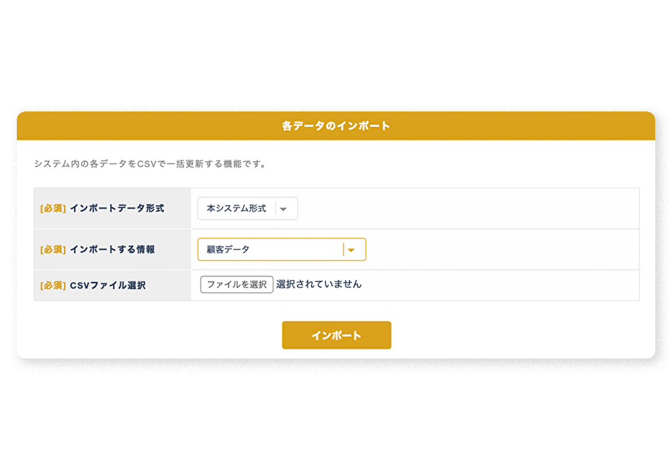The image size is (672, 470).
Task: Click the CSV一括更新 description text
Action: click(150, 164)
